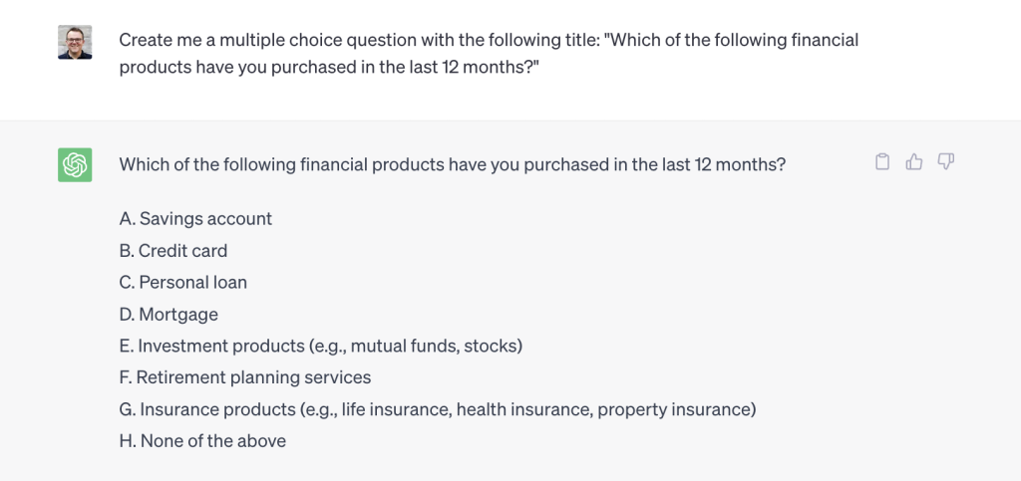
Task: Click the words 'property insurance'
Action: click(674, 410)
